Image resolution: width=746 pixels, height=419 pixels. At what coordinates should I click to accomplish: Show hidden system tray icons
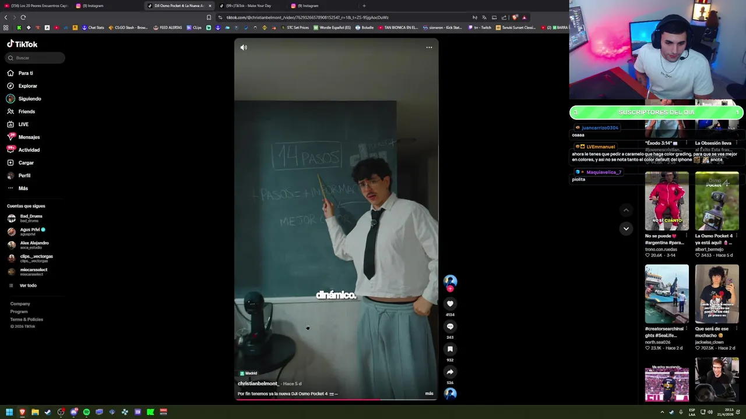tap(662, 412)
